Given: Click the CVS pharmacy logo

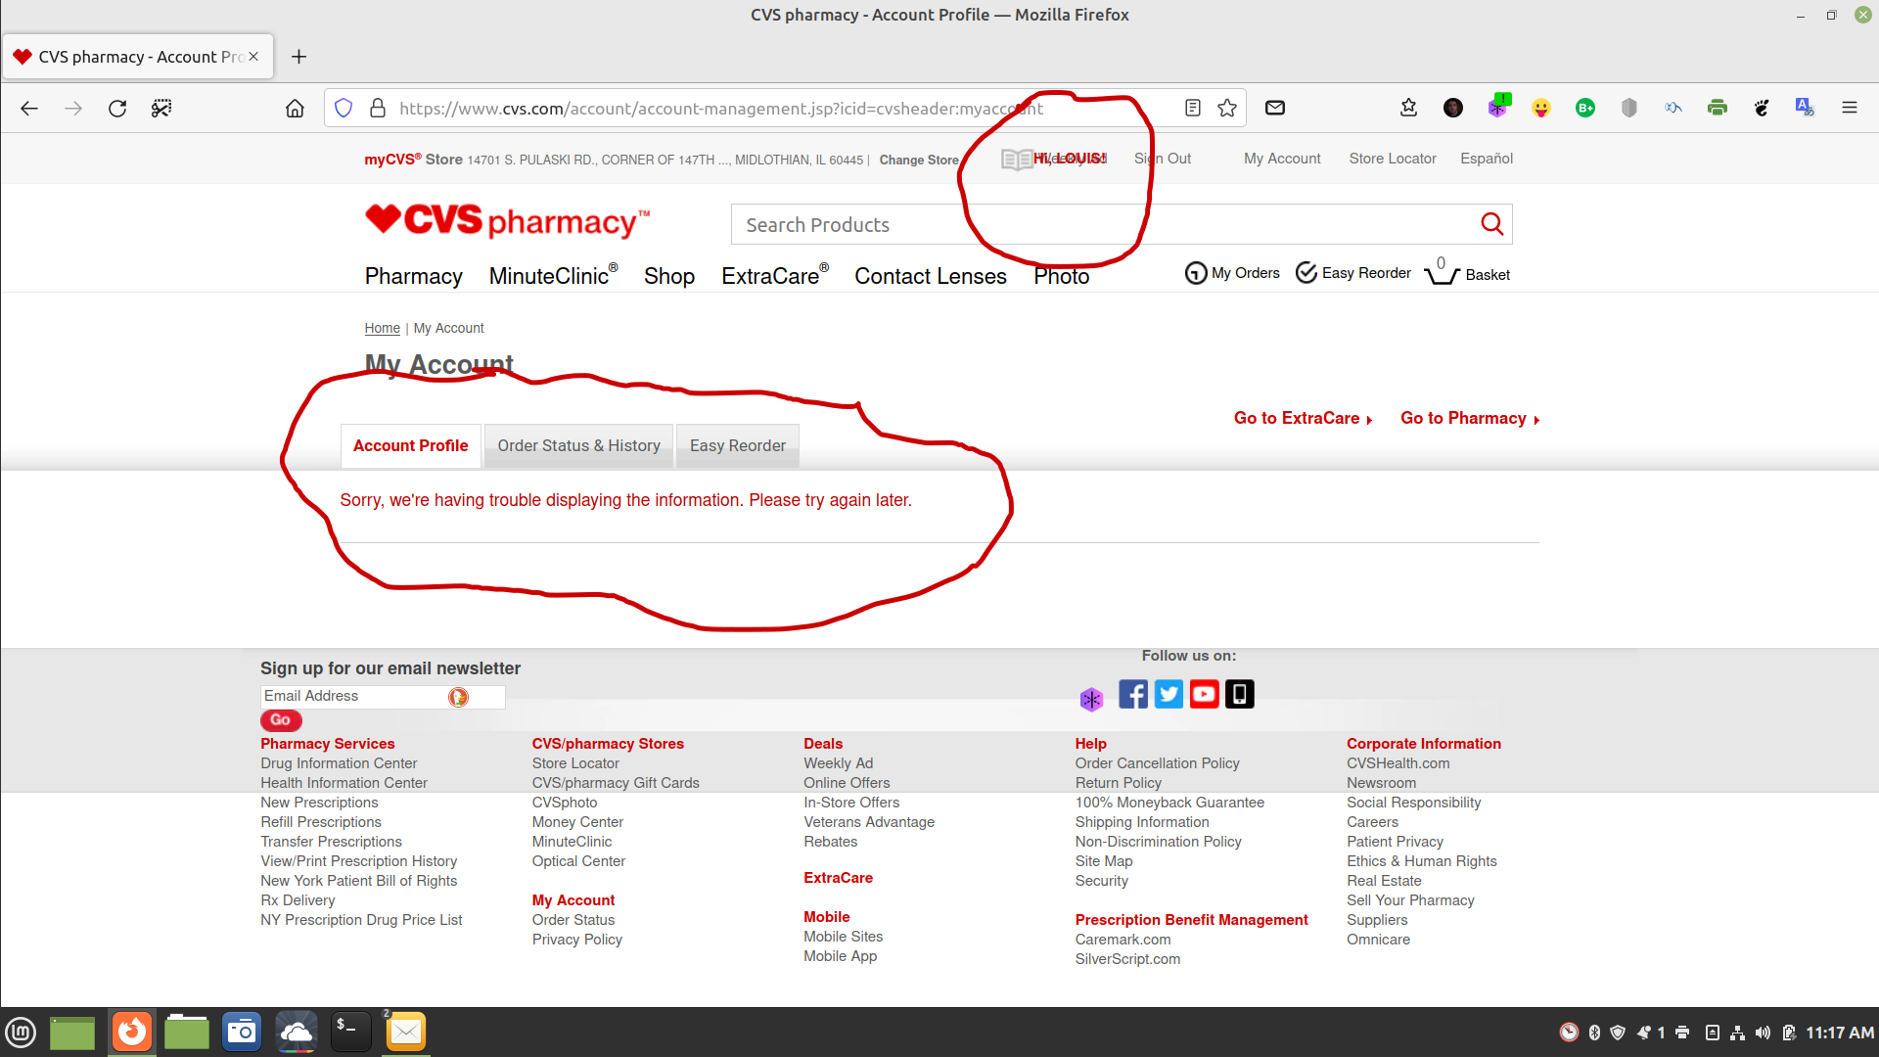Looking at the screenshot, I should [x=507, y=221].
